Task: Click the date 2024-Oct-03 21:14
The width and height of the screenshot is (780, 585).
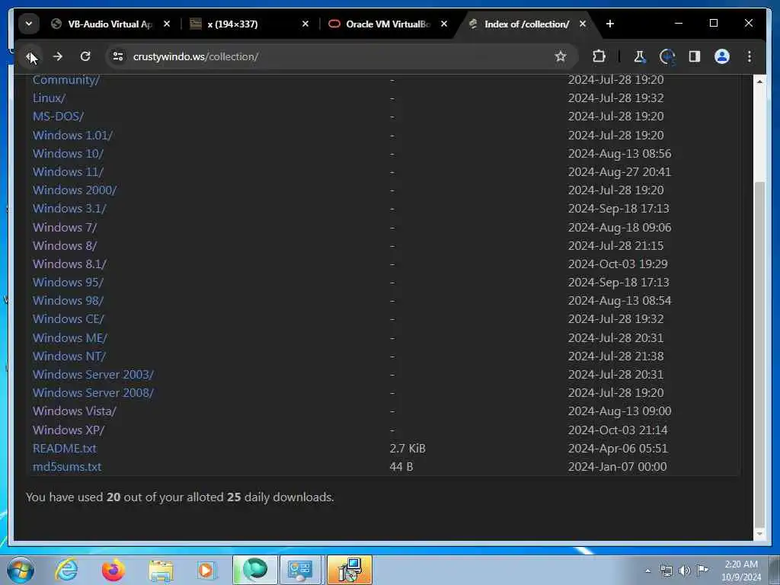Action: (x=617, y=430)
